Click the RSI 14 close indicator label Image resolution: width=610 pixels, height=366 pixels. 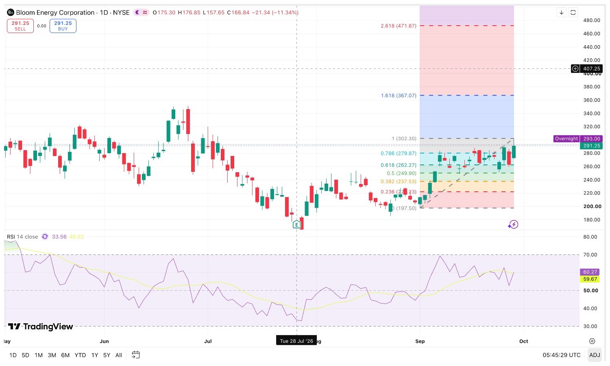click(22, 237)
